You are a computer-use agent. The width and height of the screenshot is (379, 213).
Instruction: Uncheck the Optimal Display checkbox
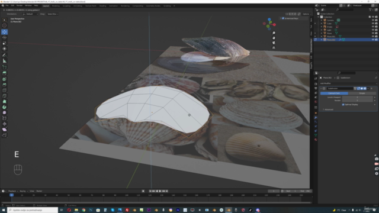pos(343,105)
